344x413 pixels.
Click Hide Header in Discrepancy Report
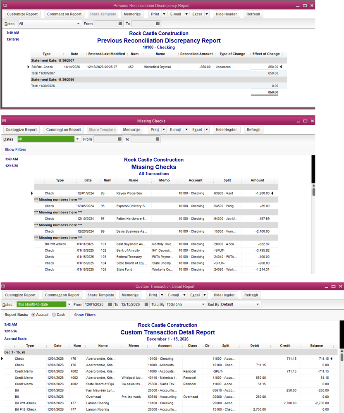(x=226, y=14)
